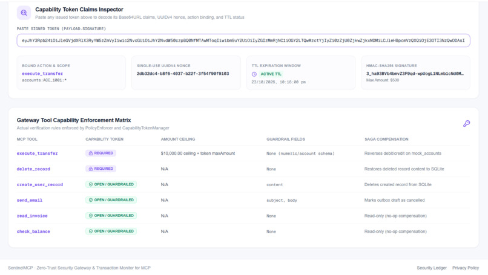Screen dimensions: 488x275
Task: Click the read_invoice tool name
Action: 32,216
